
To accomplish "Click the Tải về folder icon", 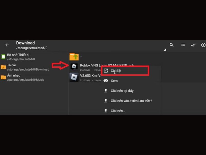I will click(3, 67).
